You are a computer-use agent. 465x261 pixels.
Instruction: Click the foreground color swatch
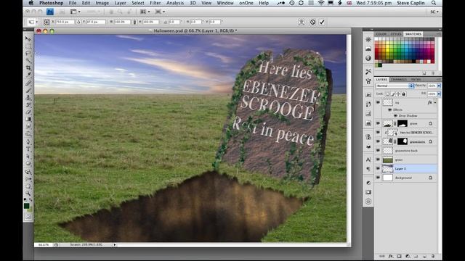coord(27,206)
